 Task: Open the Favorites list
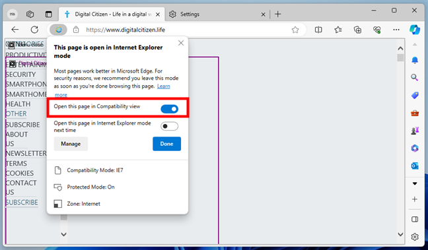[338, 30]
